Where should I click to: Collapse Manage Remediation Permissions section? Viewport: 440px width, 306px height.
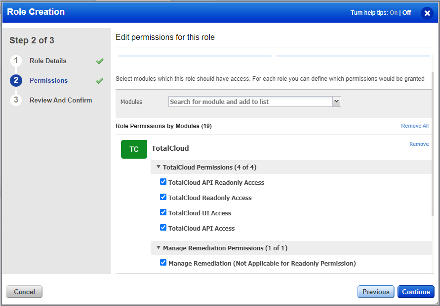pos(158,248)
